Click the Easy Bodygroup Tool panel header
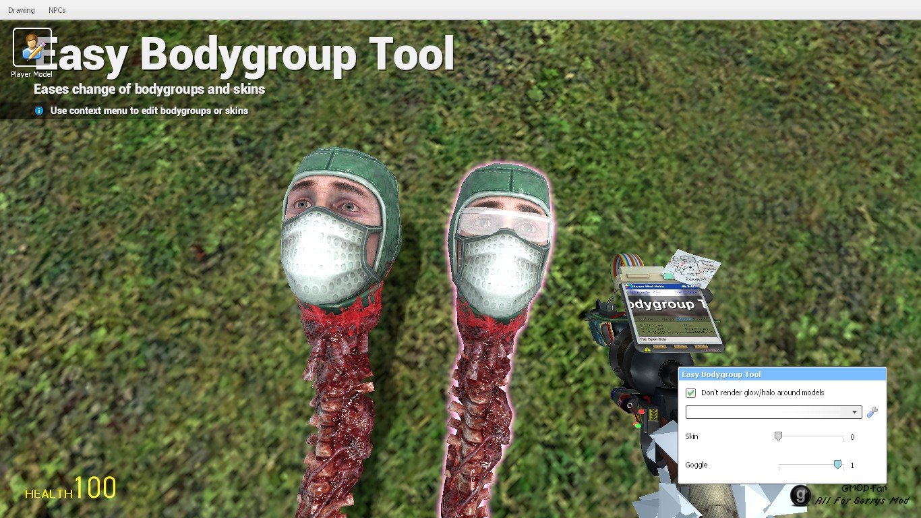The width and height of the screenshot is (921, 518). (781, 374)
